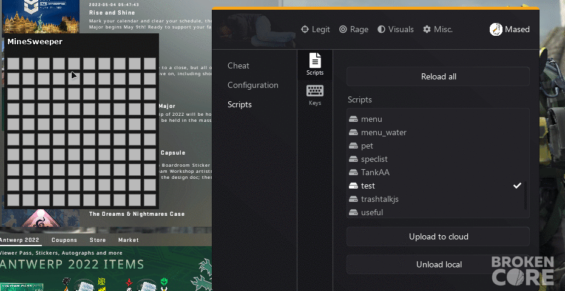Select Configuration in the sidebar
Viewport: 565px width, 291px height.
click(253, 85)
